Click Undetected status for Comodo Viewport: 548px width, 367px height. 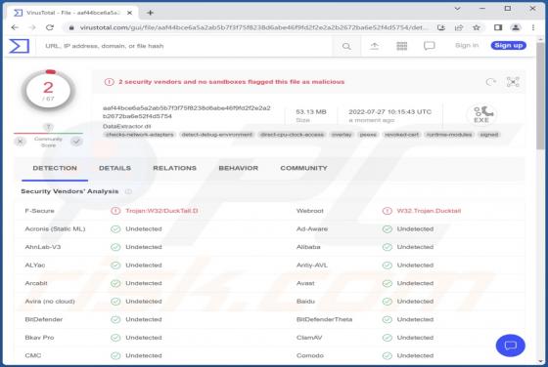click(x=415, y=355)
